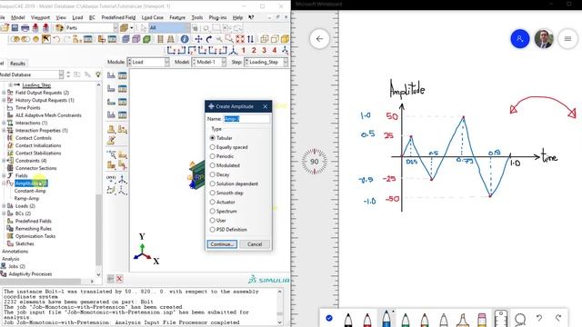
Task: Apply saved view 2
Action: pyautogui.click(x=254, y=50)
